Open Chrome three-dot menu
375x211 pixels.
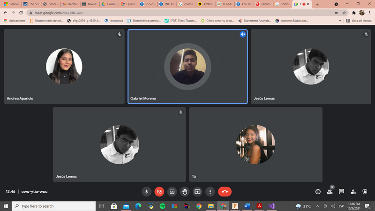point(370,13)
